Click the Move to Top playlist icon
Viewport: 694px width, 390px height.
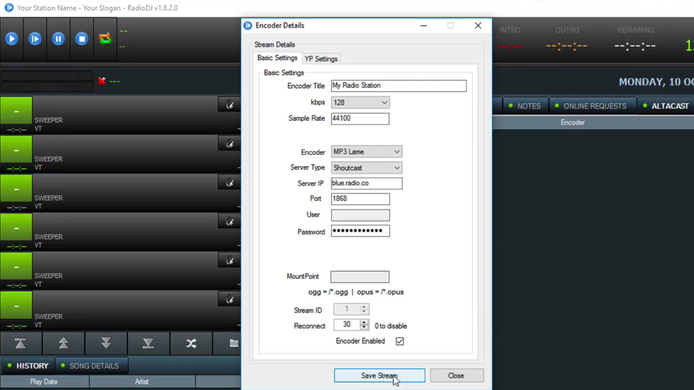(x=21, y=343)
